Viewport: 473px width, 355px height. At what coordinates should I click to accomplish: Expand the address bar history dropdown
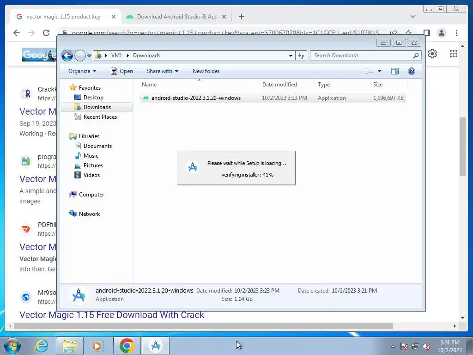coord(291,55)
